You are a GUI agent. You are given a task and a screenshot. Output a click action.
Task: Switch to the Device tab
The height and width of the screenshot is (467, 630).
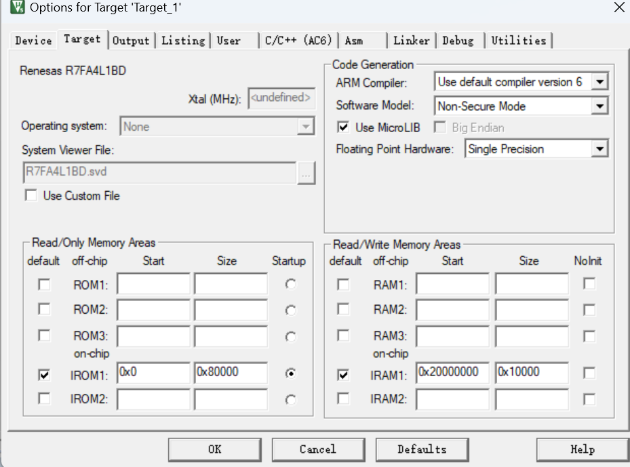[x=33, y=41]
